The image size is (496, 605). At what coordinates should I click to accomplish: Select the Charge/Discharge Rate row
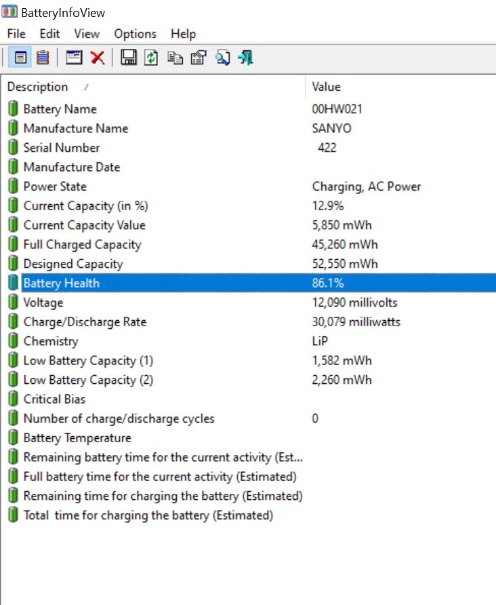pyautogui.click(x=249, y=321)
